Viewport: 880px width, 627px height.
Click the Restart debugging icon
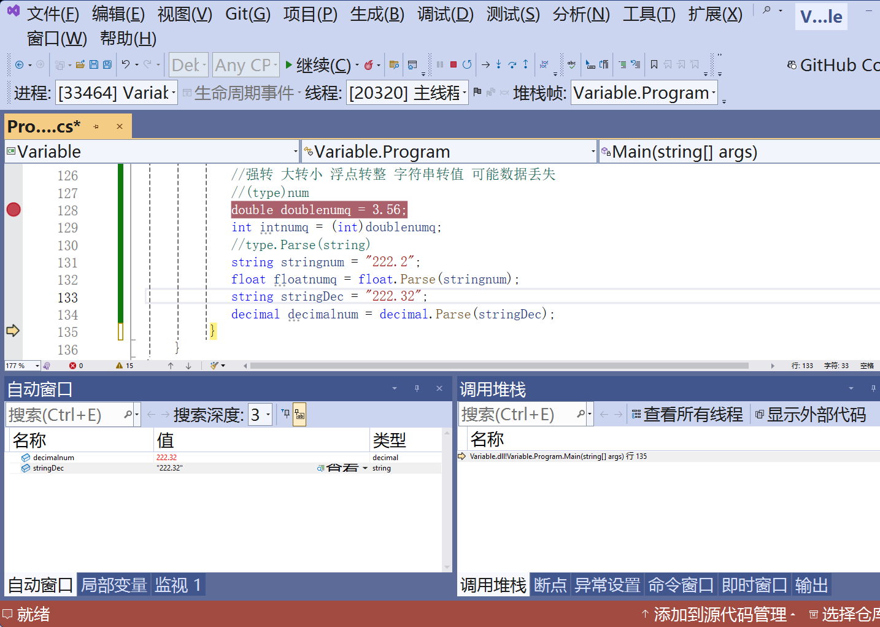tap(467, 64)
